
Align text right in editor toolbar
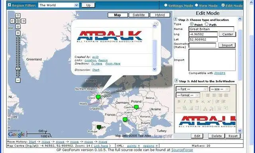(x=220, y=95)
